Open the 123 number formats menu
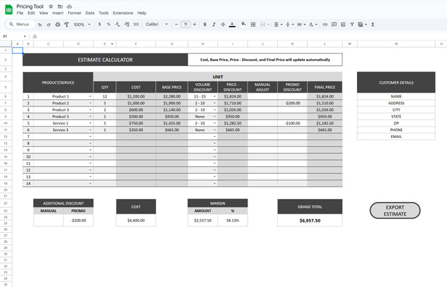The height and width of the screenshot is (287, 447). tap(135, 25)
